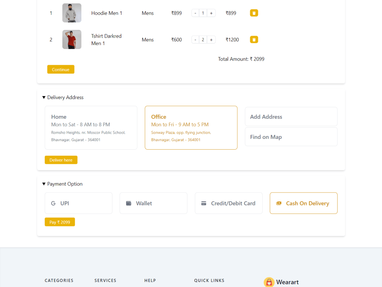Click the Total Amount ₹ 2099 text

tap(241, 59)
